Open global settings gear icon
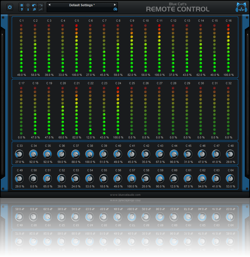This screenshot has width=250, height=257. (28, 5)
